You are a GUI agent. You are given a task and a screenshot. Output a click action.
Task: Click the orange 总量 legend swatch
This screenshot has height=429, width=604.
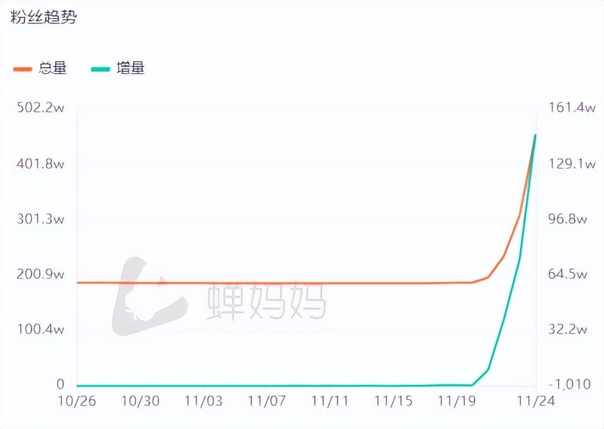(x=22, y=70)
